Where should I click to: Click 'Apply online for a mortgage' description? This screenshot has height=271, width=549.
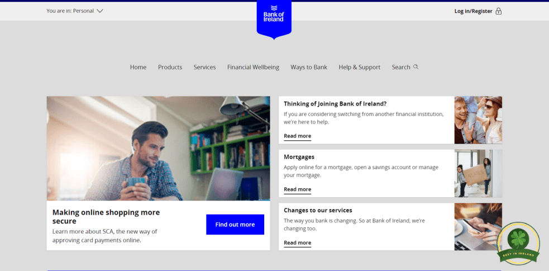click(361, 171)
